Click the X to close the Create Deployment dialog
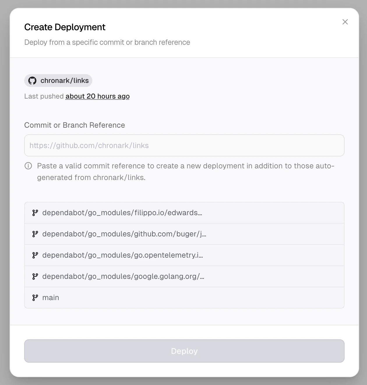This screenshot has width=367, height=385. tap(345, 22)
